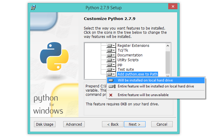Image resolution: width=207 pixels, height=137 pixels.
Task: Select Register Extensions tree item
Action: click(133, 46)
